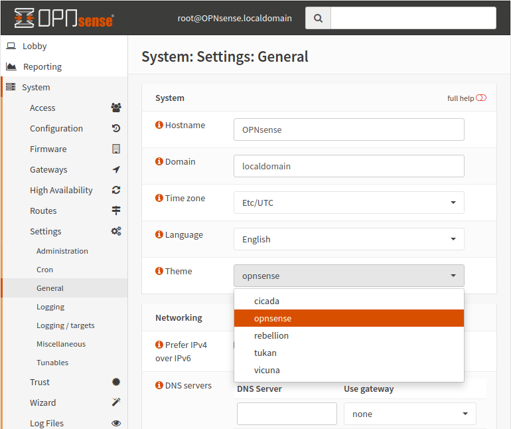This screenshot has width=511, height=429.
Task: Click the Log Files eye icon
Action: tap(116, 423)
